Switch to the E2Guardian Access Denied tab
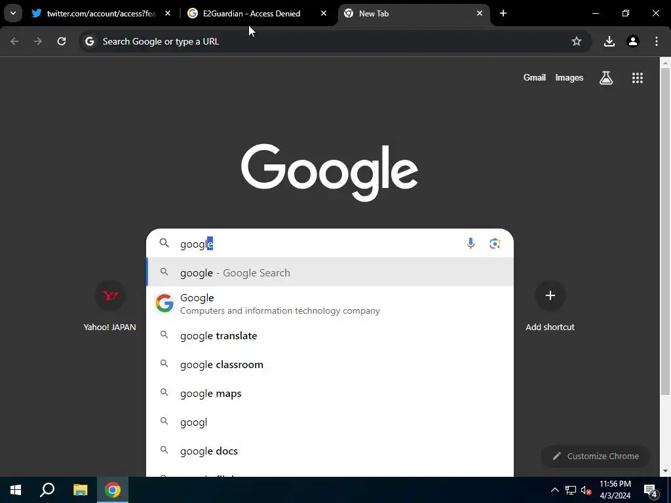This screenshot has height=503, width=671. [257, 13]
